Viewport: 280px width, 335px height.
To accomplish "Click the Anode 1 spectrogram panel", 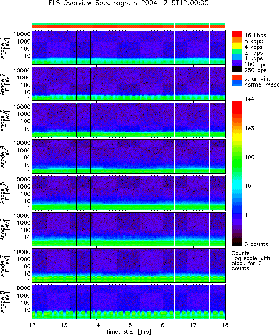I will pyautogui.click(x=129, y=48).
